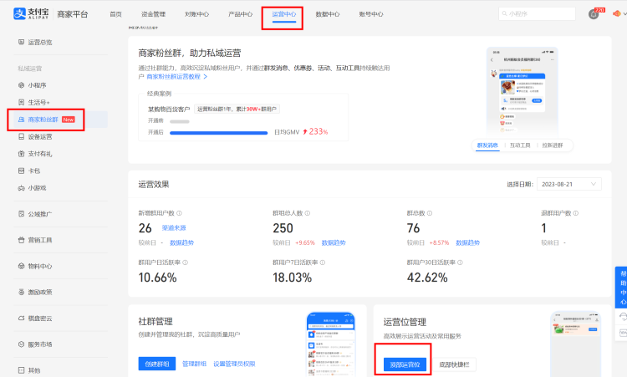Click the 社群管理 phone preview thumbnail

tap(330, 344)
